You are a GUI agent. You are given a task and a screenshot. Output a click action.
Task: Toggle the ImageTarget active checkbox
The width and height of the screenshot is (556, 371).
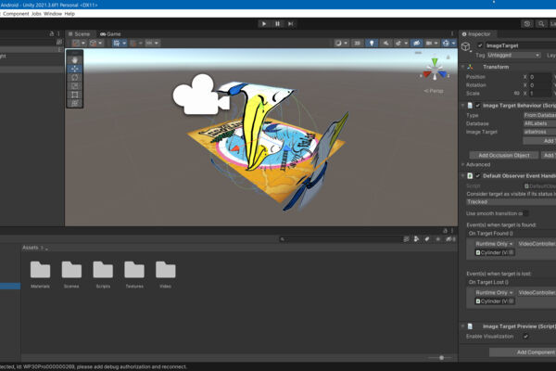click(480, 45)
